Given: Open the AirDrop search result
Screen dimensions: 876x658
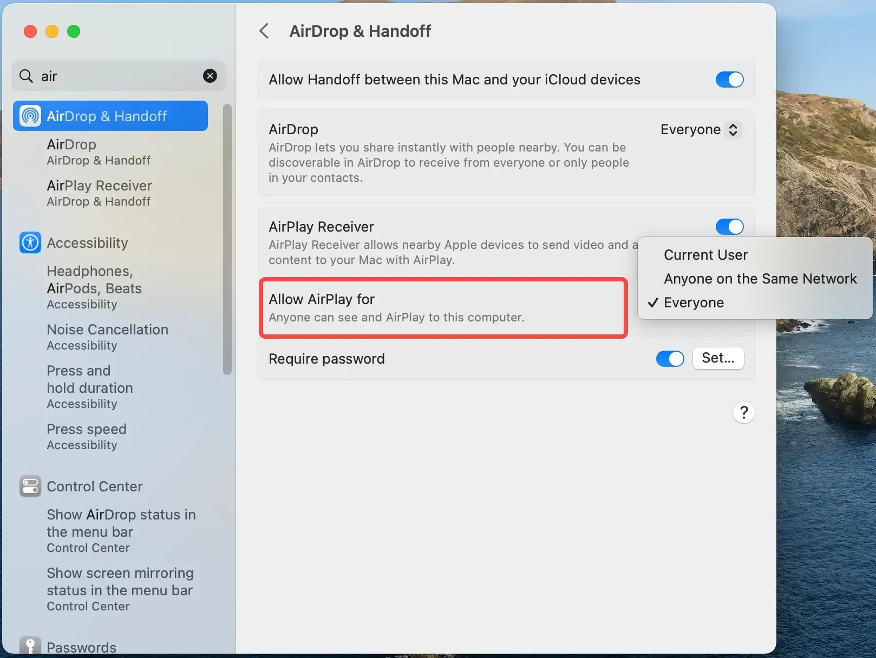Looking at the screenshot, I should coord(99,152).
